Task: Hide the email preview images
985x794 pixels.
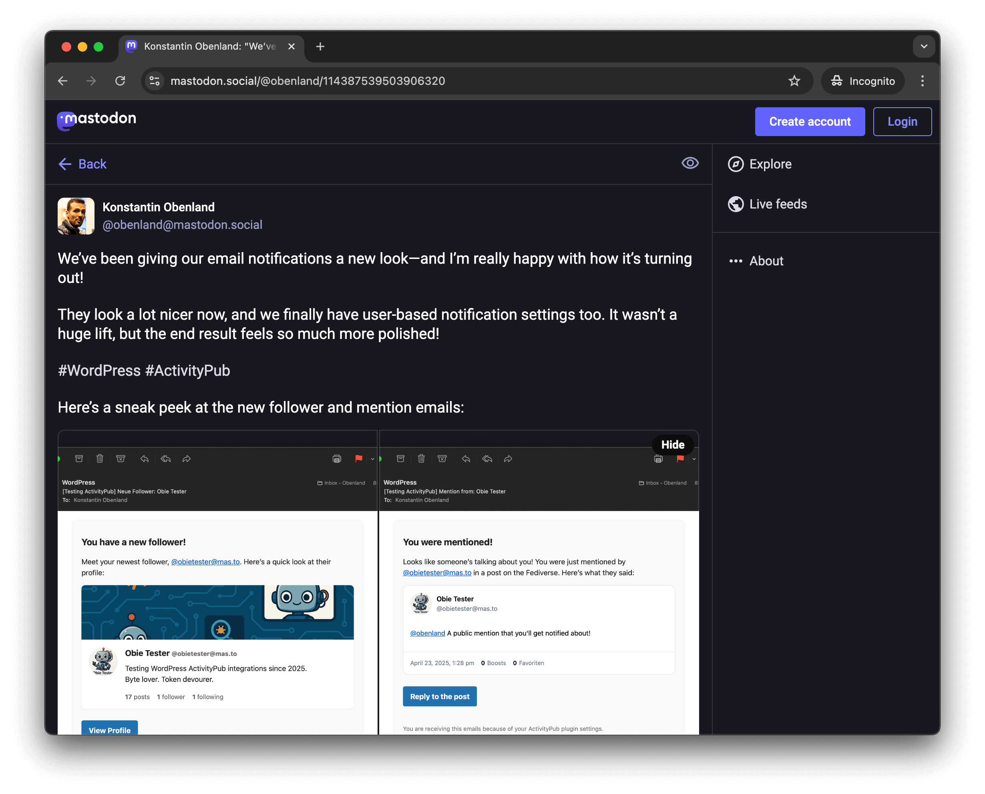Action: [x=673, y=445]
